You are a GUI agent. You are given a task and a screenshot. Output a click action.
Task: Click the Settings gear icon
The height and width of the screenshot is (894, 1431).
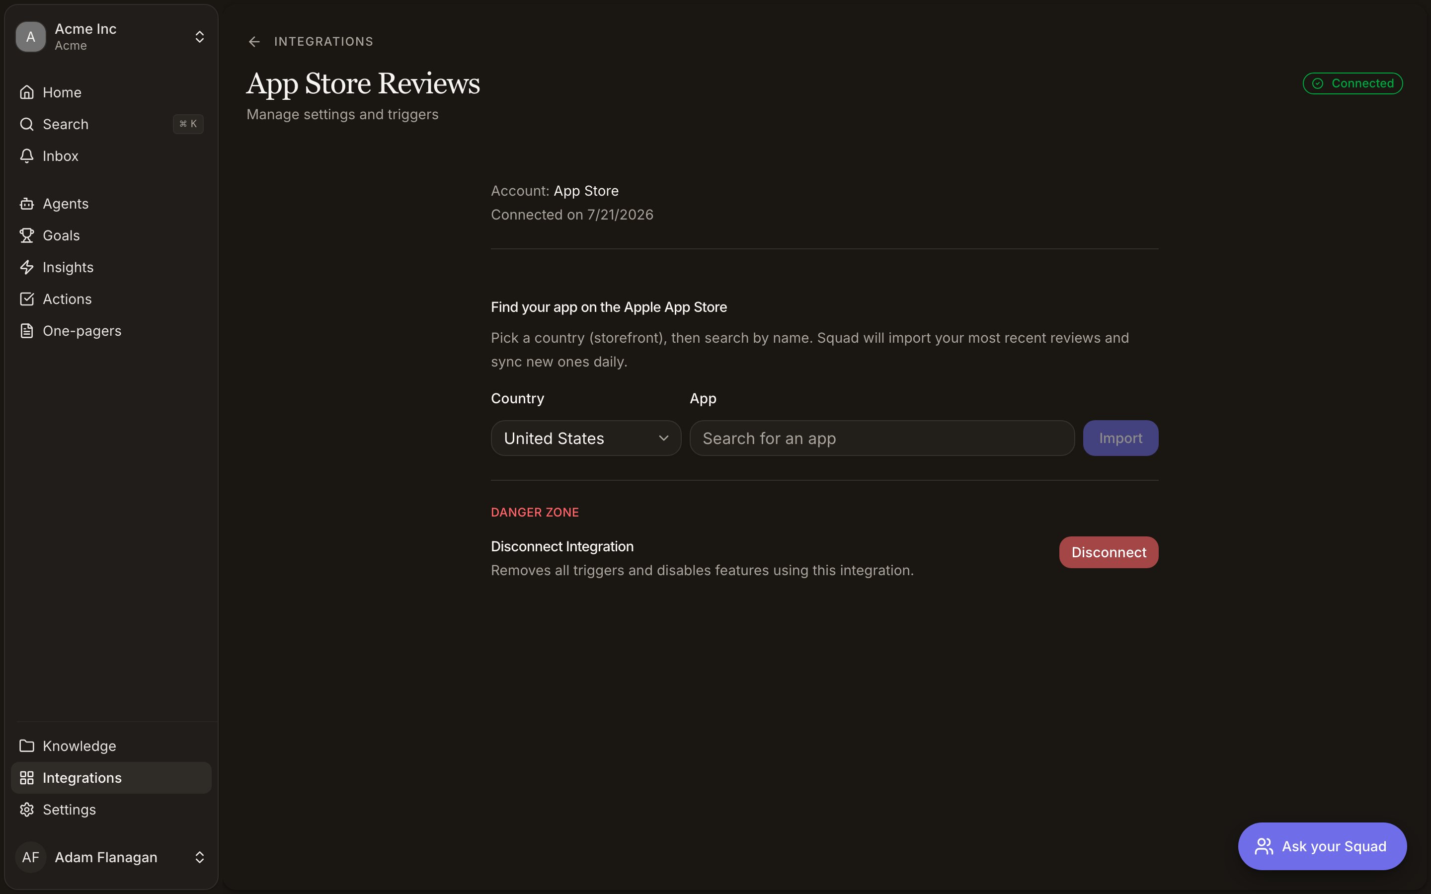pyautogui.click(x=27, y=810)
